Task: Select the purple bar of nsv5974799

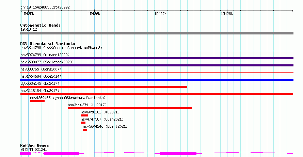Action: 157,58
